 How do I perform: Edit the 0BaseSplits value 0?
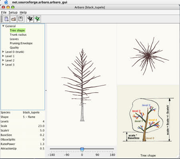click(44, 139)
